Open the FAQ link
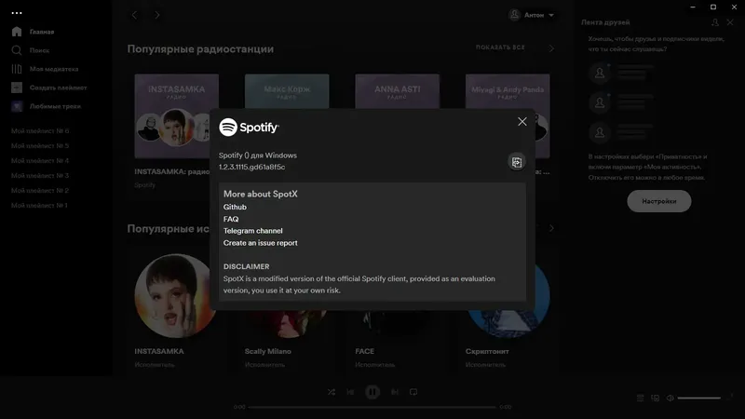This screenshot has width=745, height=419. click(231, 219)
